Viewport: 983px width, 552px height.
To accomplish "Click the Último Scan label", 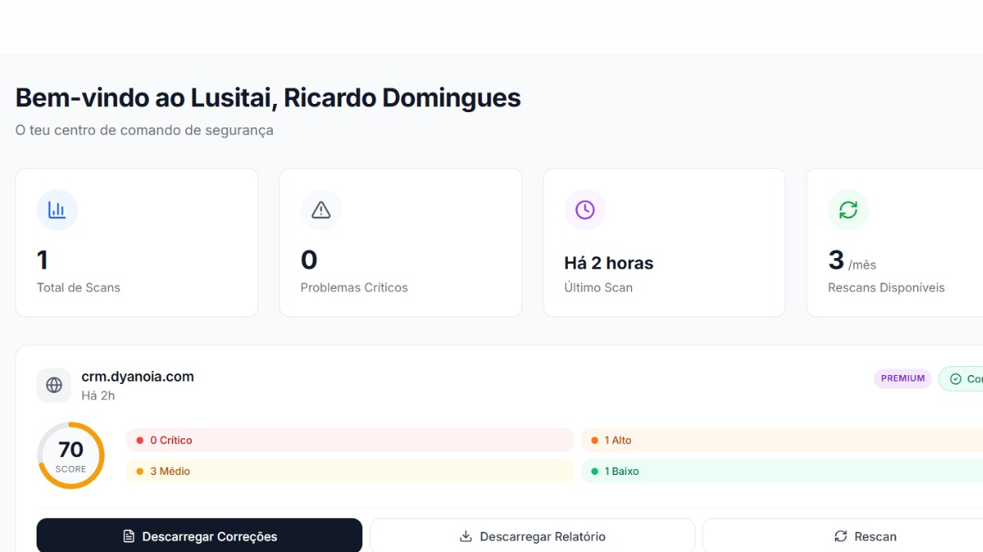I will [598, 287].
